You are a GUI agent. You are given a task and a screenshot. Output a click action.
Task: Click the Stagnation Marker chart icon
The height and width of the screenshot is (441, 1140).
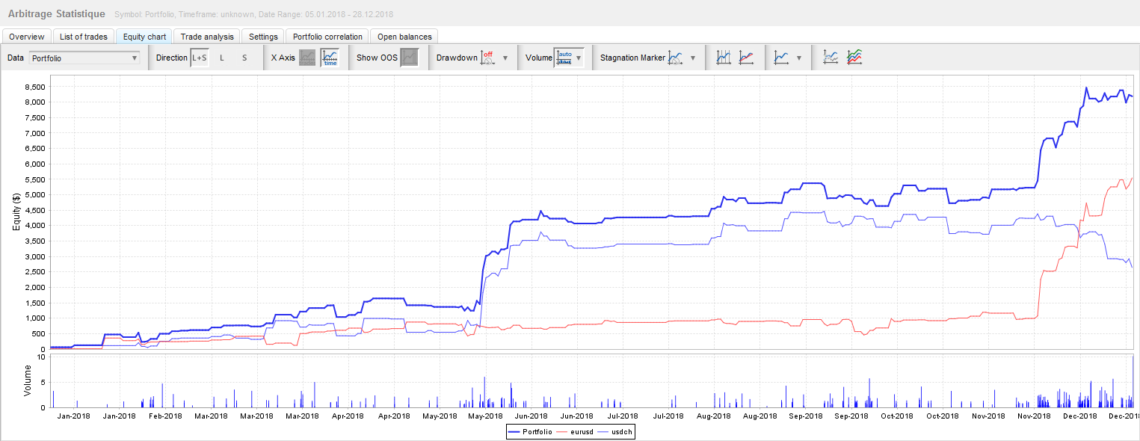(676, 58)
